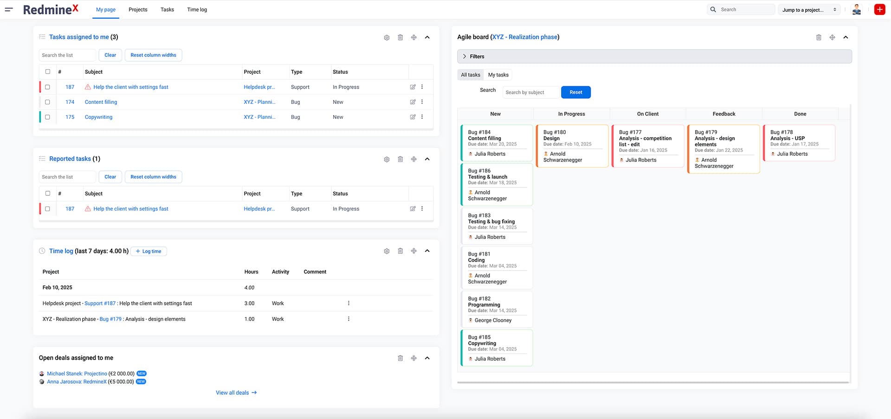Open more actions for Support #187 time entry
Image resolution: width=891 pixels, height=419 pixels.
pyautogui.click(x=349, y=303)
